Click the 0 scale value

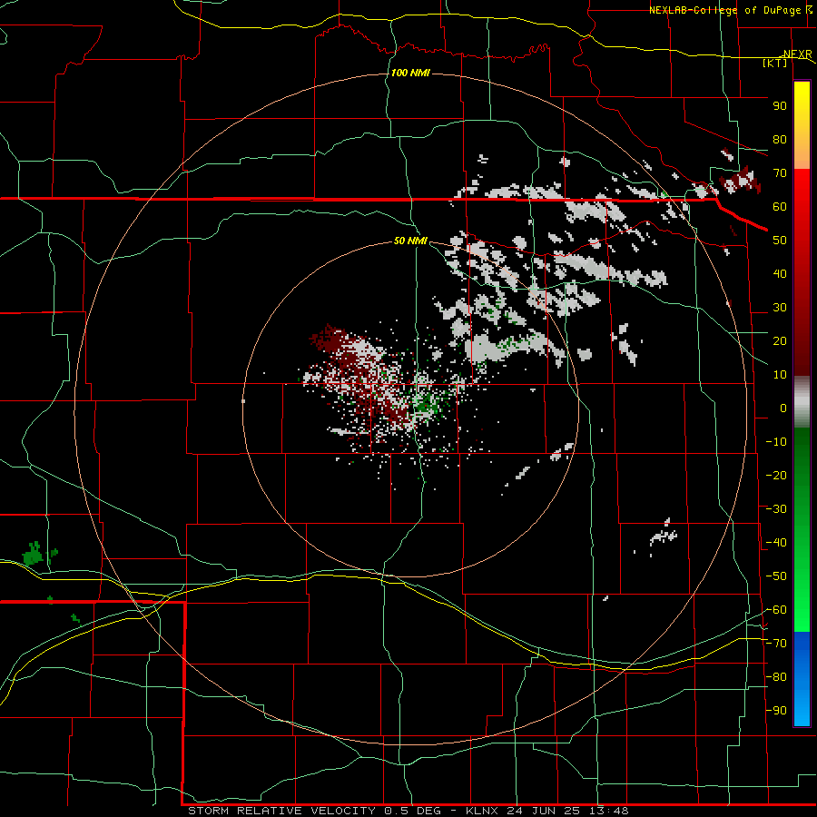pyautogui.click(x=783, y=408)
